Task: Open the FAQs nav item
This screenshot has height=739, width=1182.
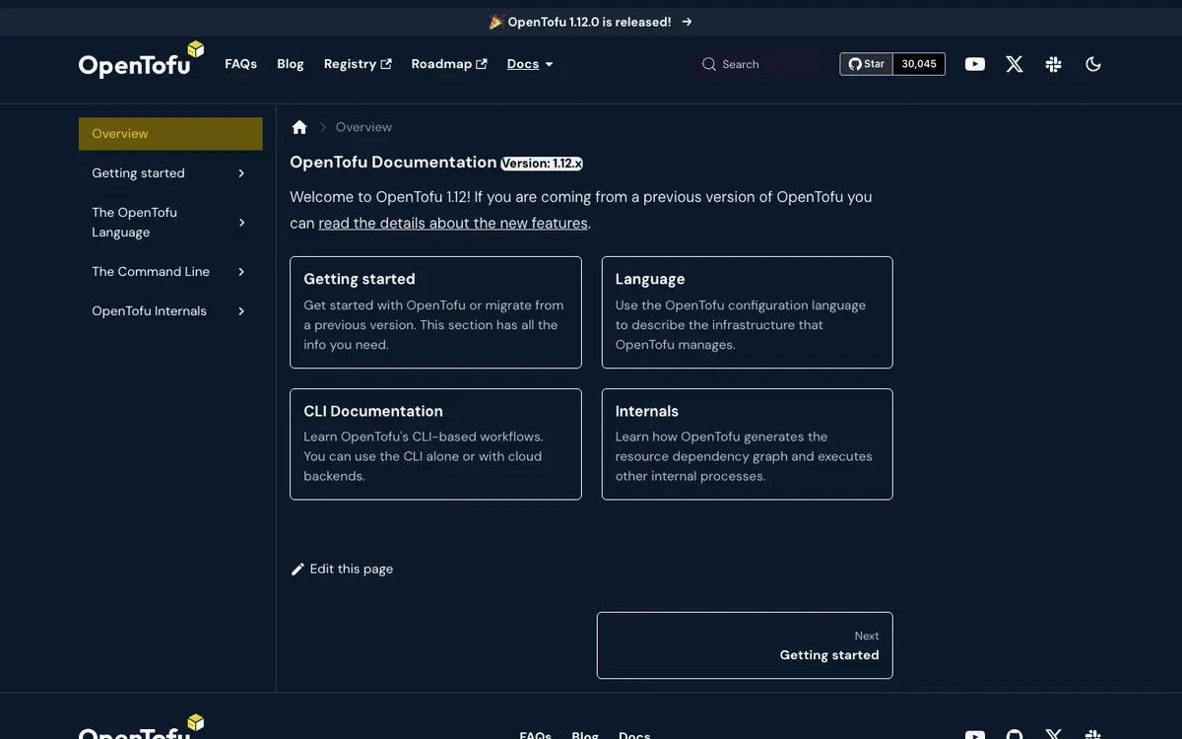Action: pyautogui.click(x=240, y=64)
